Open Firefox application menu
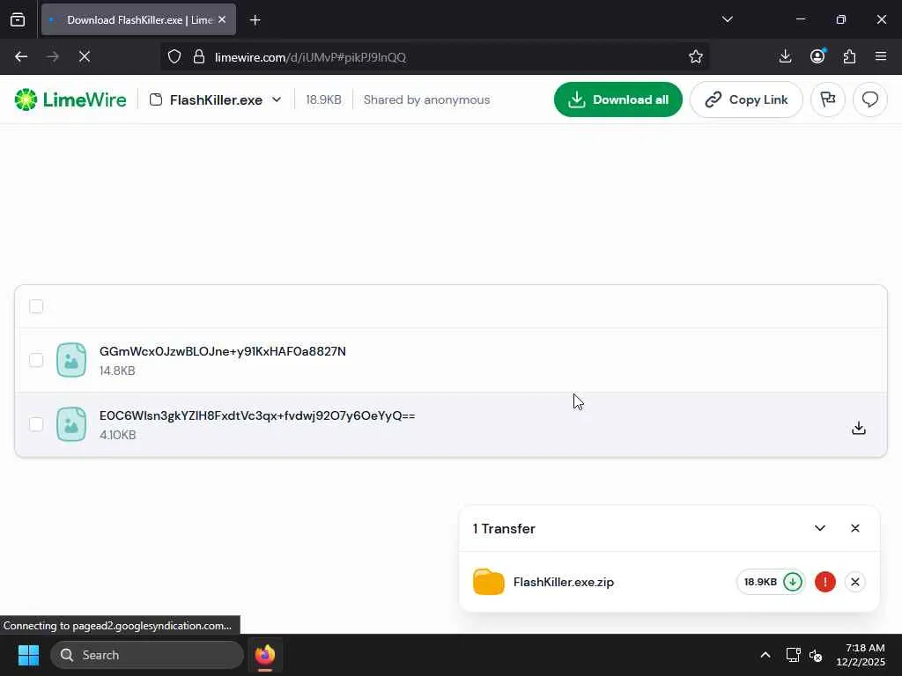 point(881,56)
